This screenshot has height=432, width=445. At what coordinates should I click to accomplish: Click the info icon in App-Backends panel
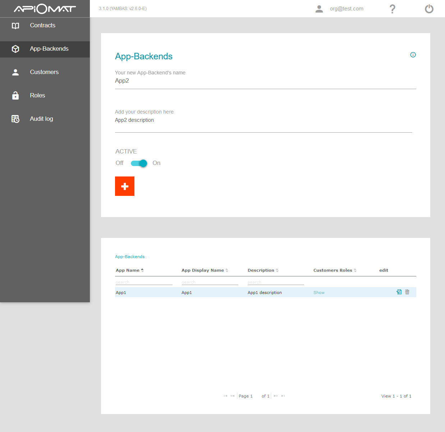click(413, 55)
